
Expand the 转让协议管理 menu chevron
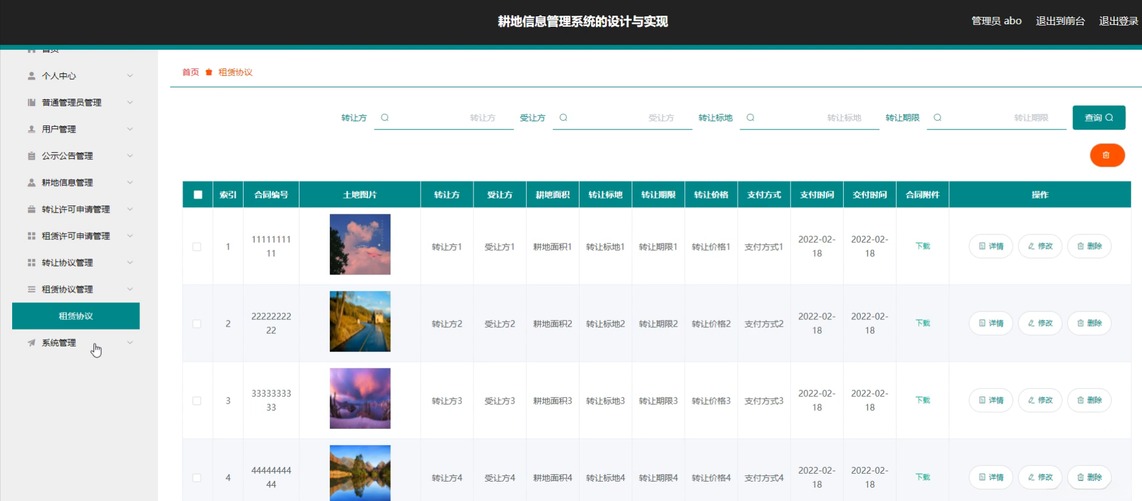130,262
